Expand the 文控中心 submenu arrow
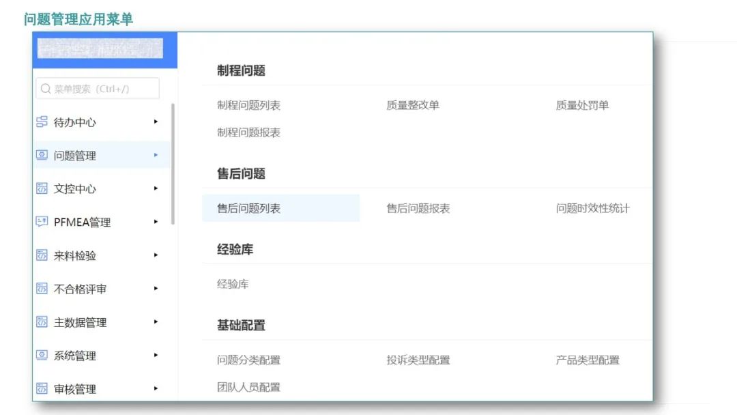Screen dimensions: 737x415 point(156,188)
